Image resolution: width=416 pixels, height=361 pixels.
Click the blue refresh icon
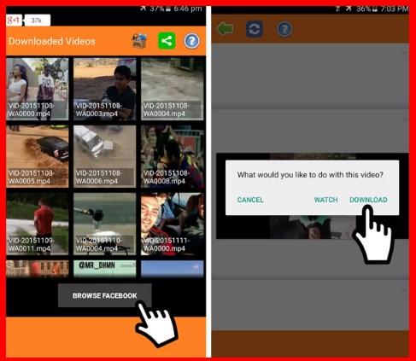[255, 29]
